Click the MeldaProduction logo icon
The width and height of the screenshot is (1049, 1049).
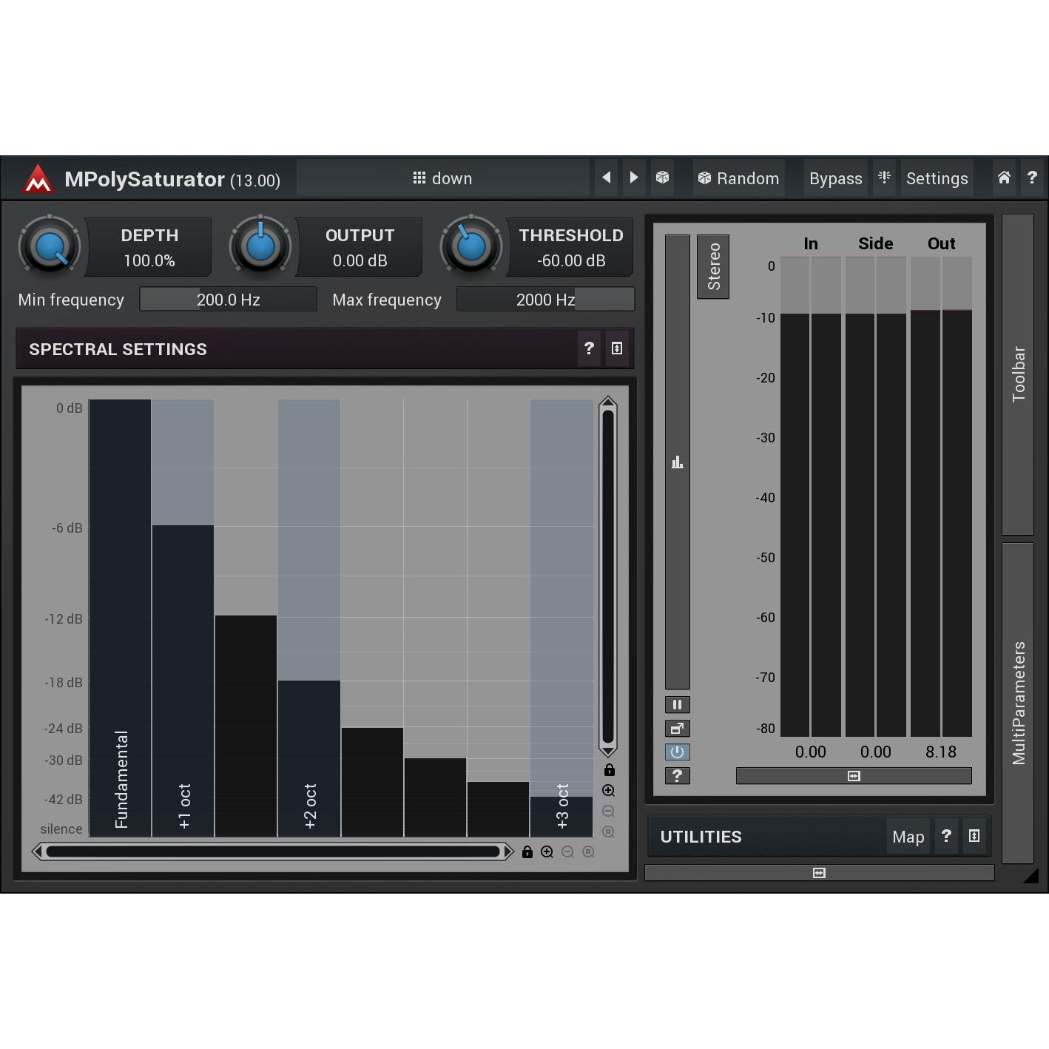coord(37,179)
